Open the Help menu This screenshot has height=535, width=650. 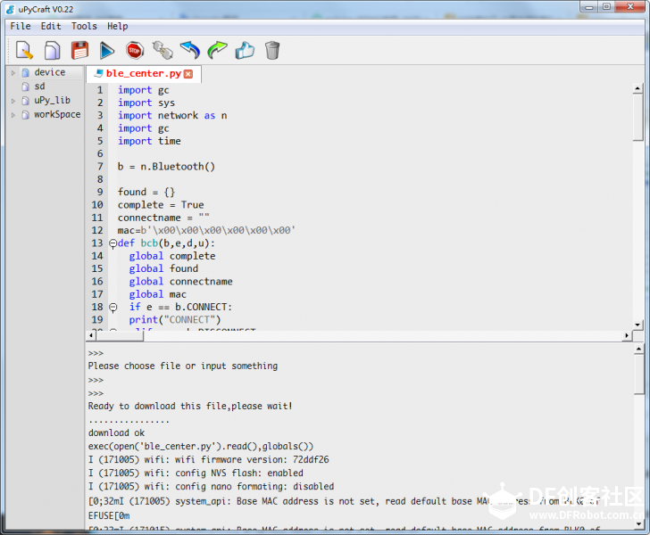tap(117, 26)
